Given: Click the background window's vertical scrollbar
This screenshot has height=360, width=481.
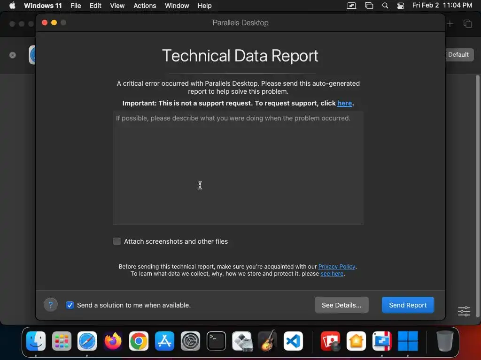Looking at the screenshot, I should 477,196.
